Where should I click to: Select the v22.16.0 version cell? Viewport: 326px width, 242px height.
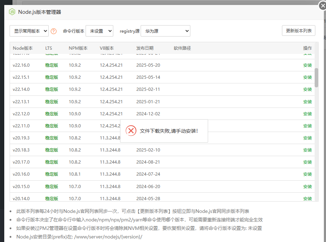pos(21,65)
